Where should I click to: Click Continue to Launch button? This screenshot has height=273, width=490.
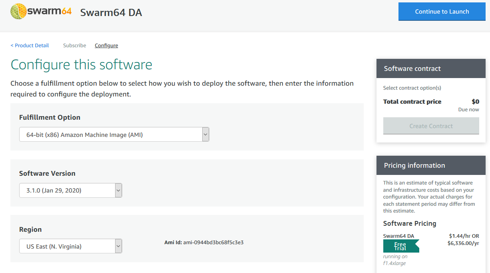442,12
